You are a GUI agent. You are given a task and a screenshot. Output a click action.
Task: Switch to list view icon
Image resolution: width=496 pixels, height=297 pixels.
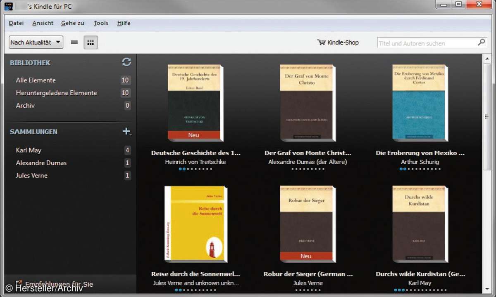[x=74, y=42]
